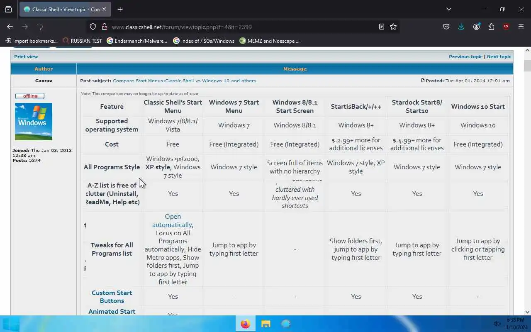This screenshot has width=531, height=332.
Task: Show site connection information from the lock icon
Action: [104, 27]
